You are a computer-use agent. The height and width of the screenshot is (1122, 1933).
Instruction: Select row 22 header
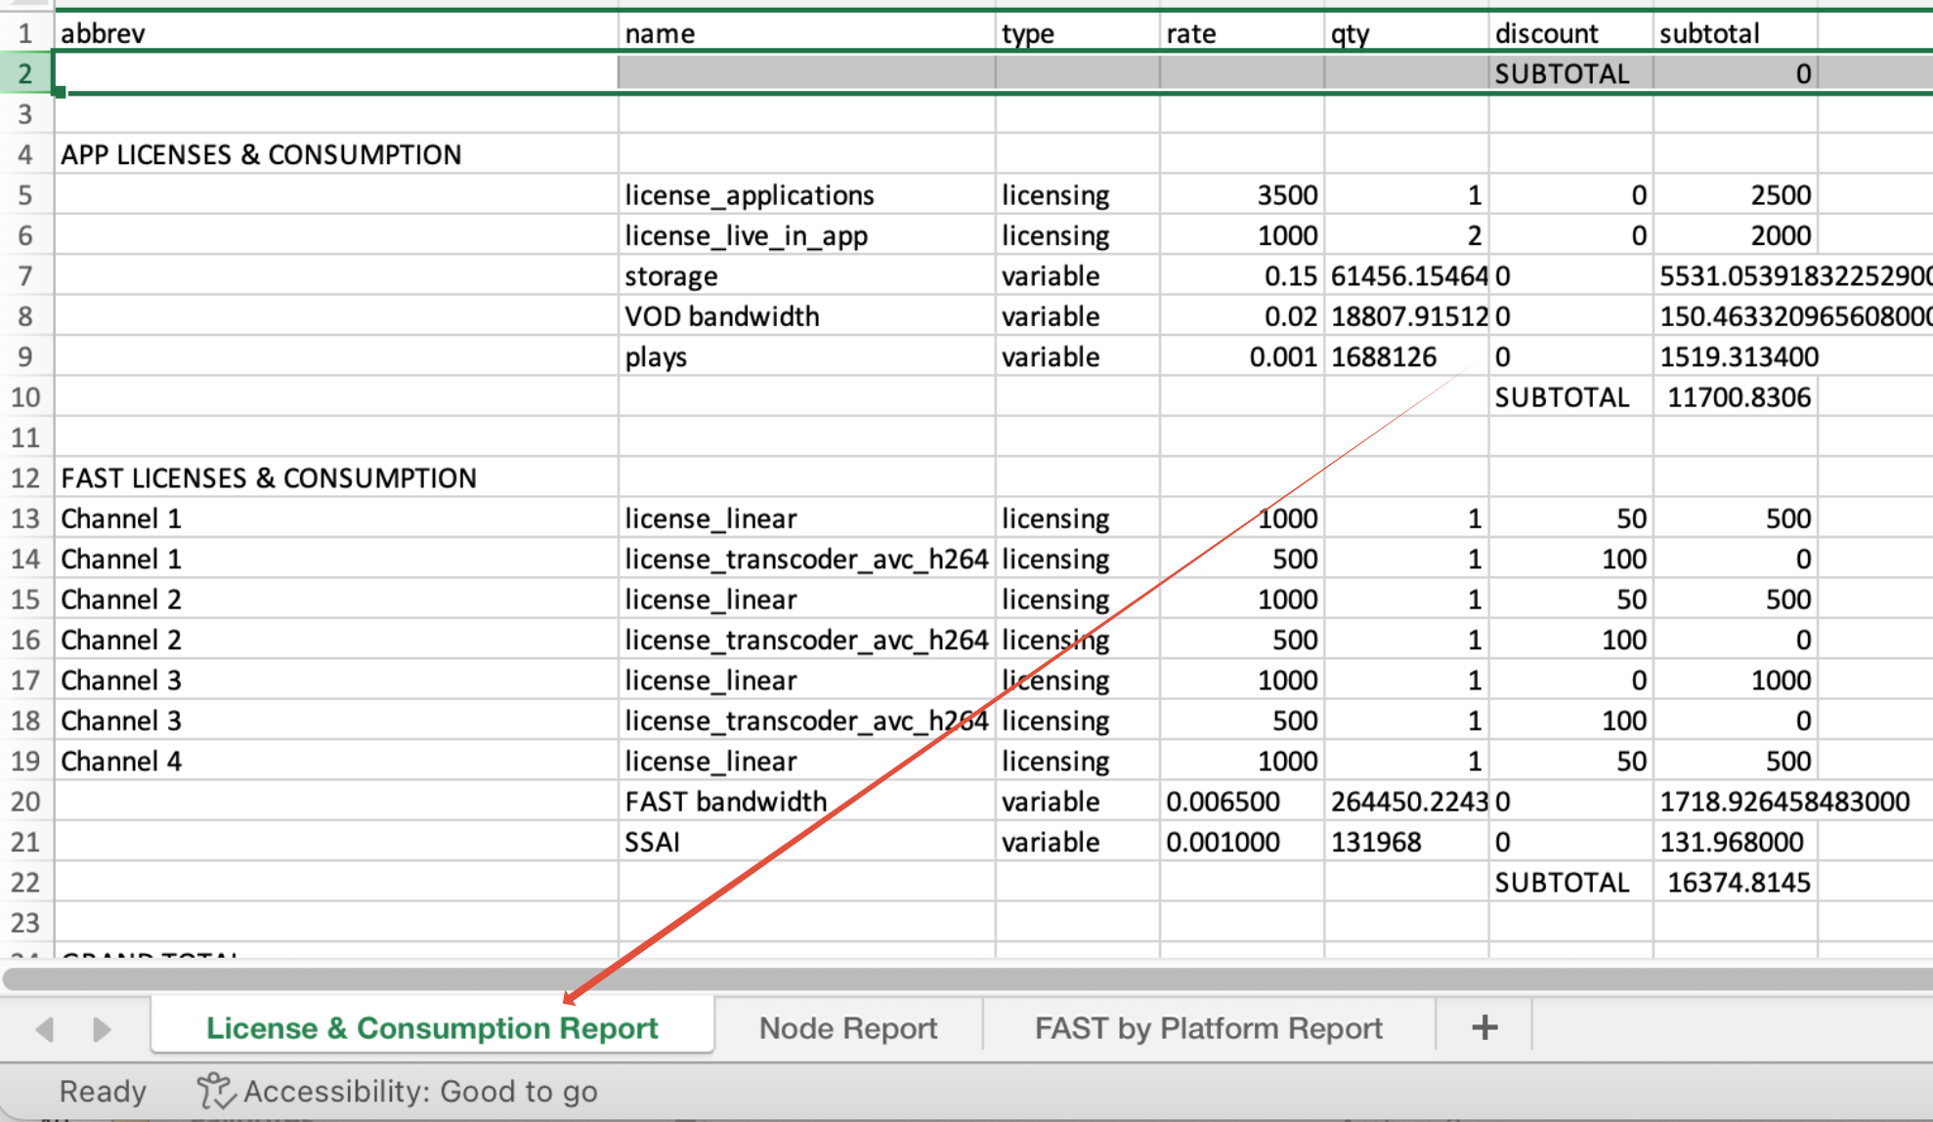26,883
